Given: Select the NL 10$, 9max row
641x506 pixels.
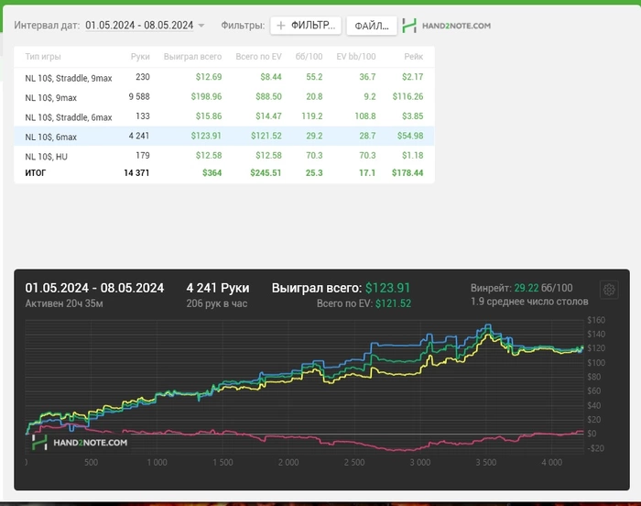Looking at the screenshot, I should tap(224, 97).
